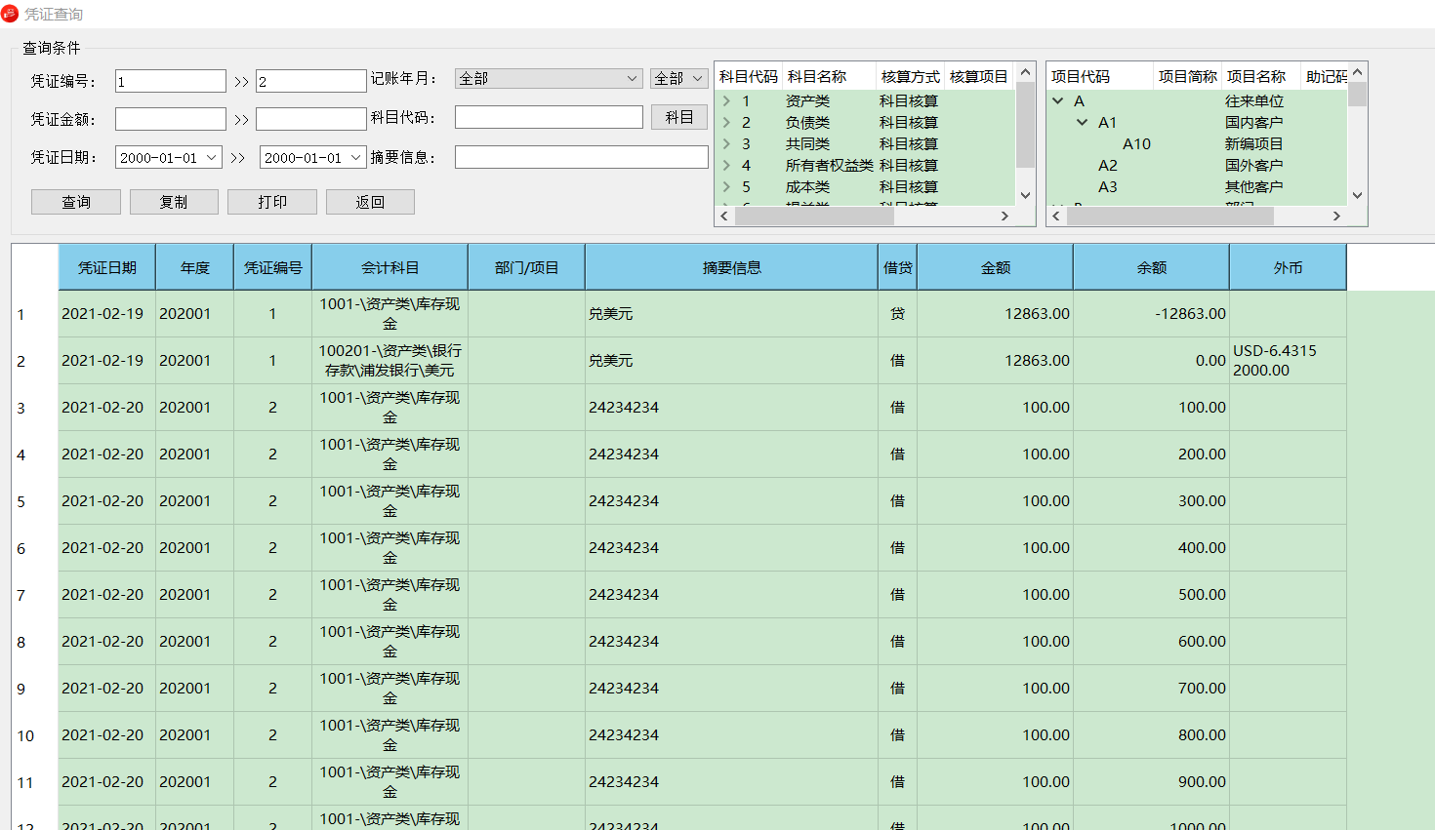The image size is (1435, 830).
Task: Click scroll-right arrow of project list
Action: click(1336, 216)
